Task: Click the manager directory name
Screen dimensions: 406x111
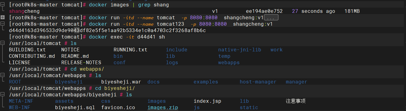Action: (x=297, y=82)
